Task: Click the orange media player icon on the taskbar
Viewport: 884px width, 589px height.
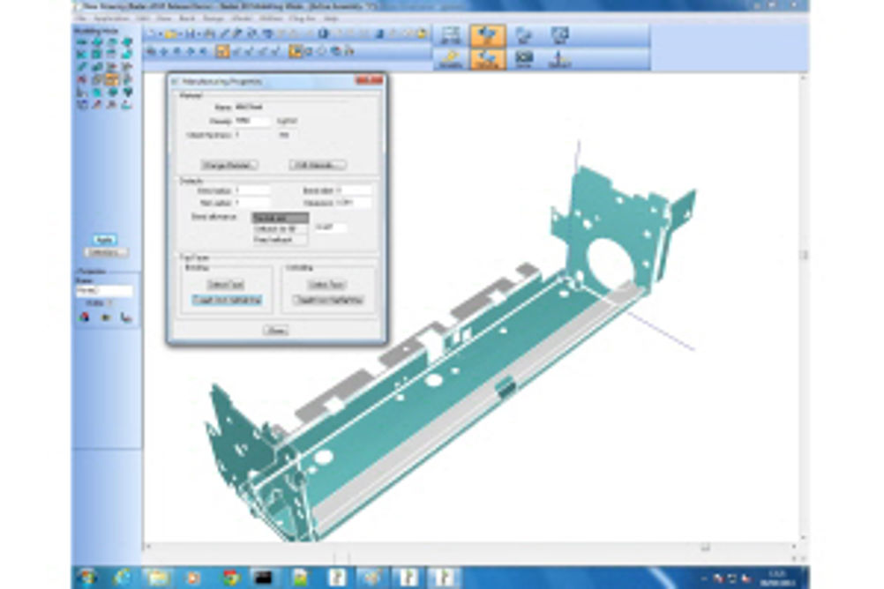Action: tap(193, 578)
